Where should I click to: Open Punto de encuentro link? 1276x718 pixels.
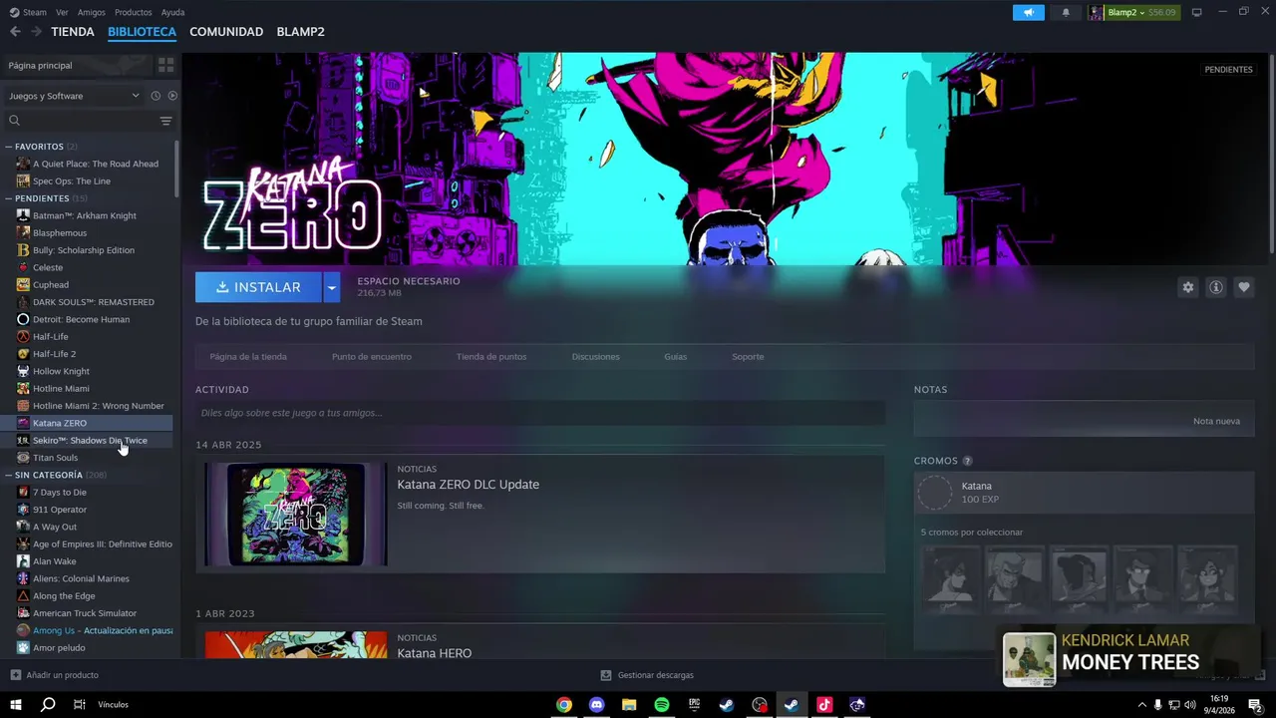tap(372, 356)
